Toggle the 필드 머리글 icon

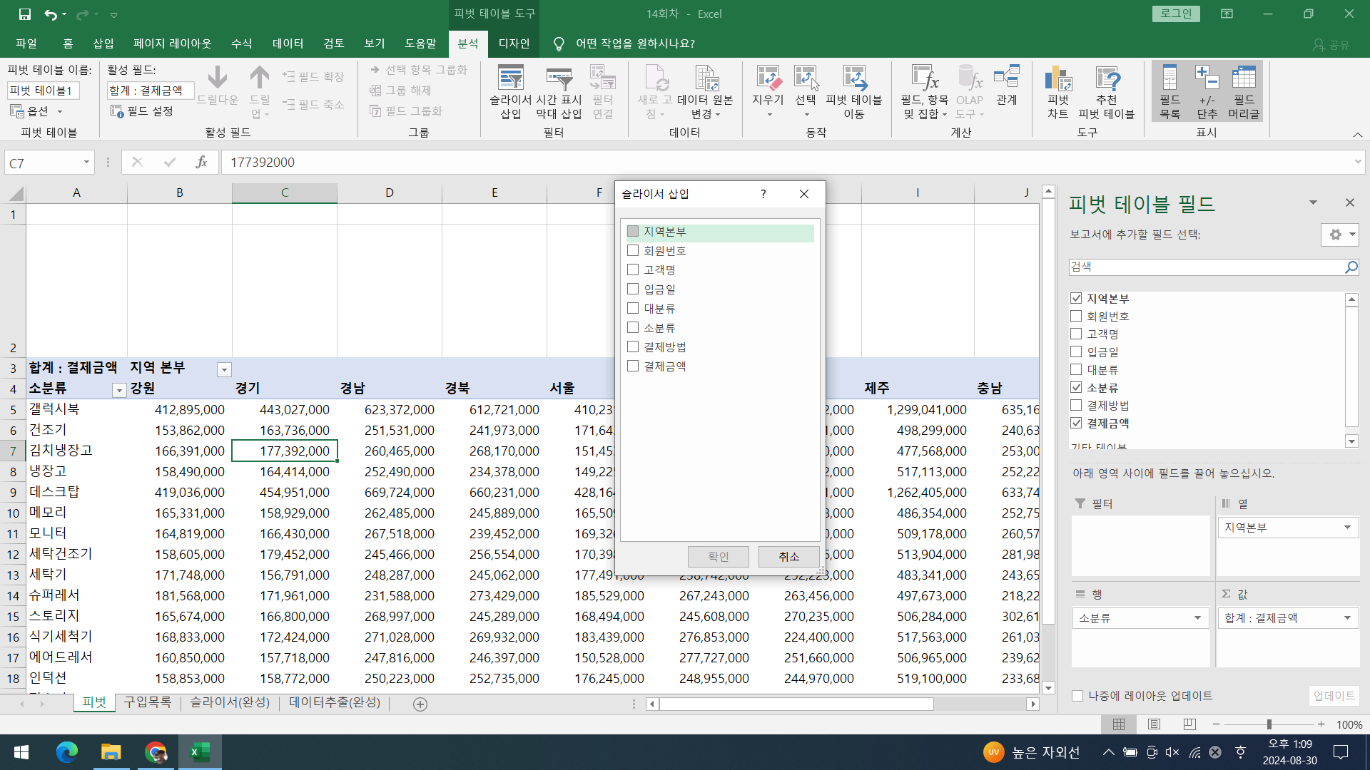(1244, 92)
